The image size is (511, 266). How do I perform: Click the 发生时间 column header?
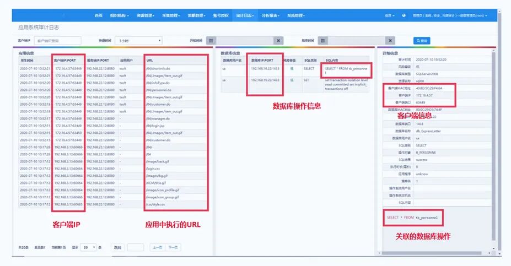tap(27, 61)
